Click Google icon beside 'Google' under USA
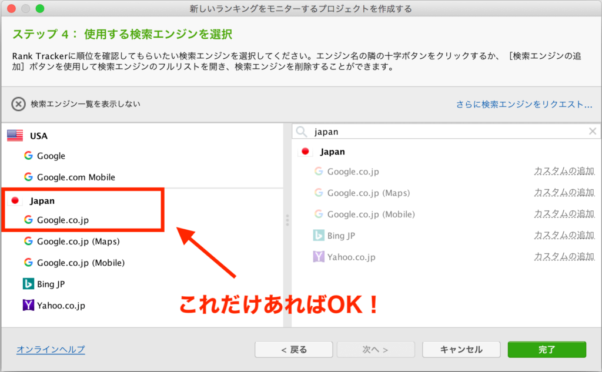The height and width of the screenshot is (372, 602). tap(28, 156)
